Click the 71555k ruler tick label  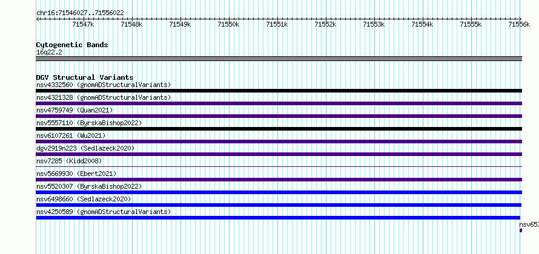tap(471, 24)
